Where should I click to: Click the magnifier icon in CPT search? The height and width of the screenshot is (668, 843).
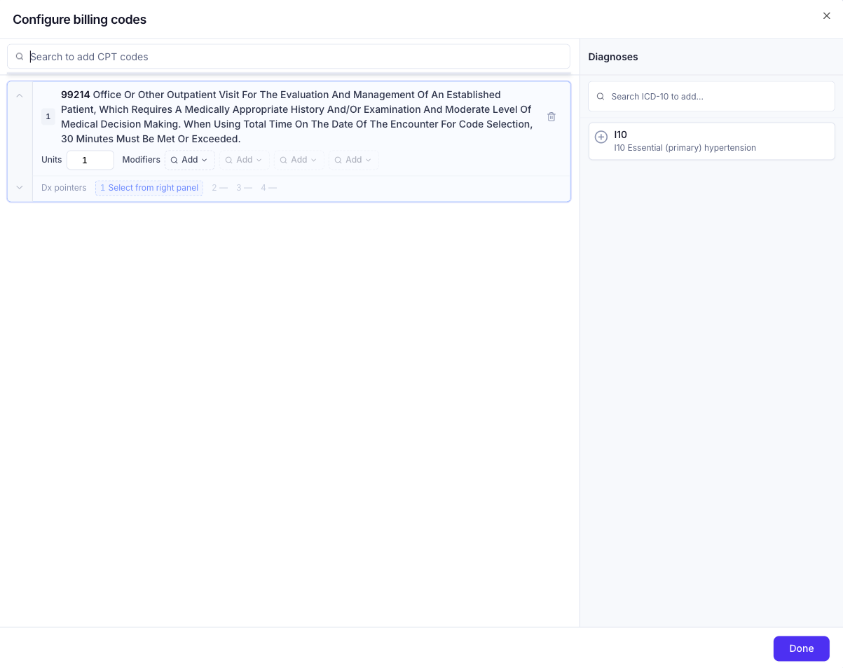20,57
